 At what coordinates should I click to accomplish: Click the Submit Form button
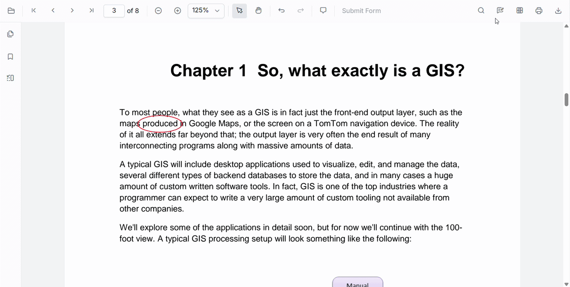[362, 11]
